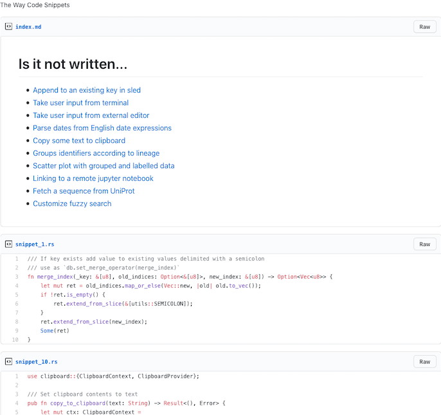View raw index.md with Raw button
Image resolution: width=441 pixels, height=415 pixels.
425,27
